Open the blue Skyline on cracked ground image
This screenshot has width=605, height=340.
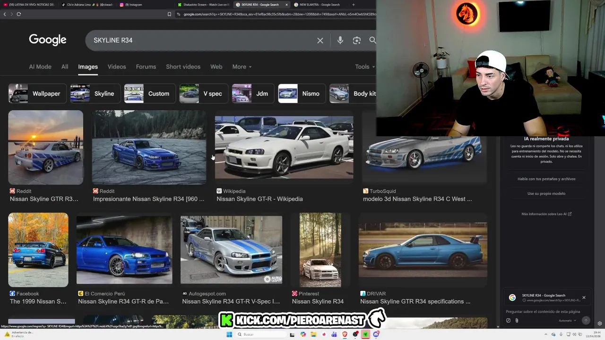tap(149, 147)
